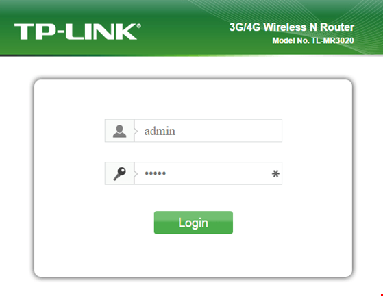
Task: Click the word admin in the username box
Action: tap(160, 131)
